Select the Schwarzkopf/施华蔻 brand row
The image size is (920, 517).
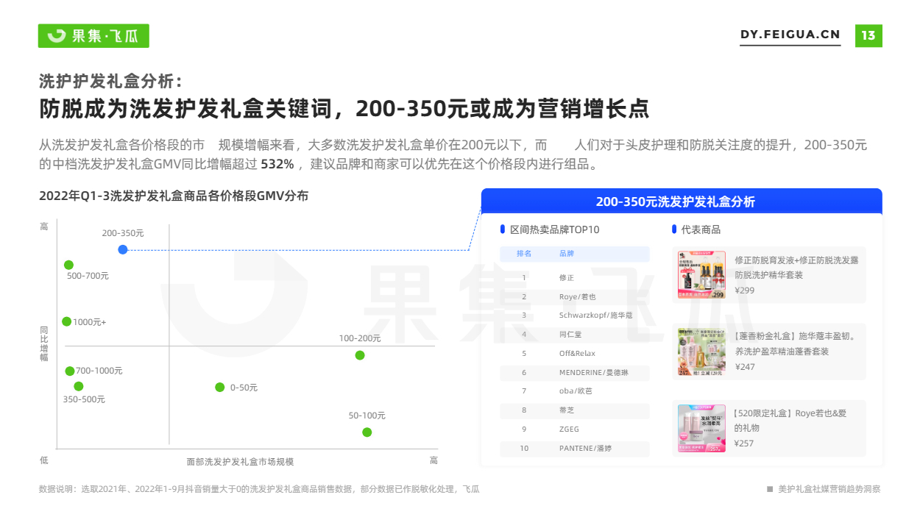click(x=575, y=315)
